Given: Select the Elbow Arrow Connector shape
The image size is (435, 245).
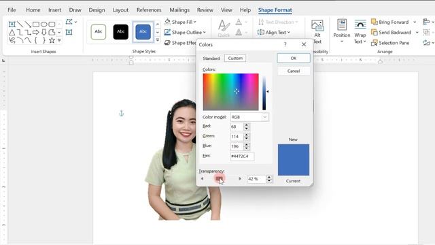Looking at the screenshot, I should click(x=28, y=32).
